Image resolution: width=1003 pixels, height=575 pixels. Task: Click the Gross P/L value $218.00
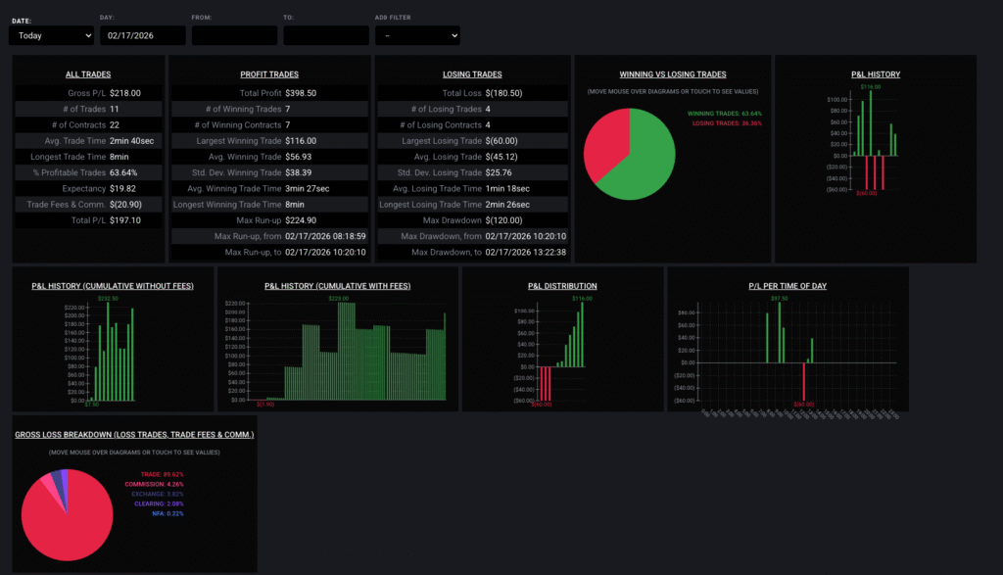tap(124, 93)
